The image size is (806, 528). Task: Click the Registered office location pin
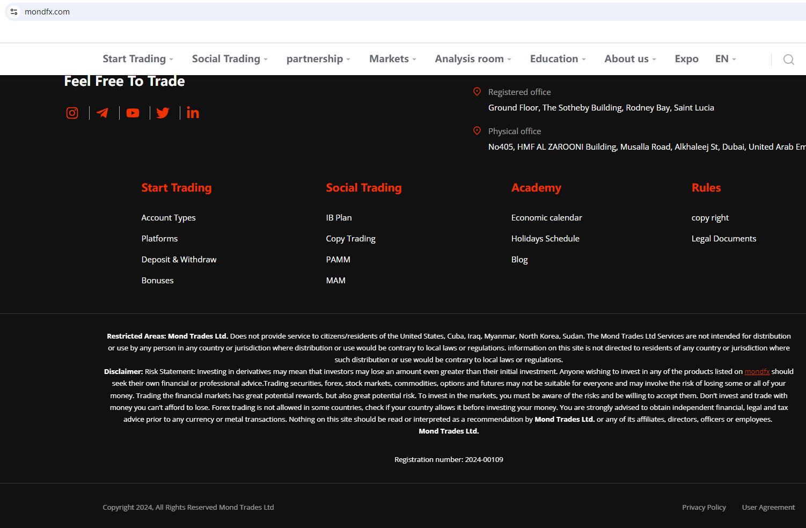[x=477, y=92]
